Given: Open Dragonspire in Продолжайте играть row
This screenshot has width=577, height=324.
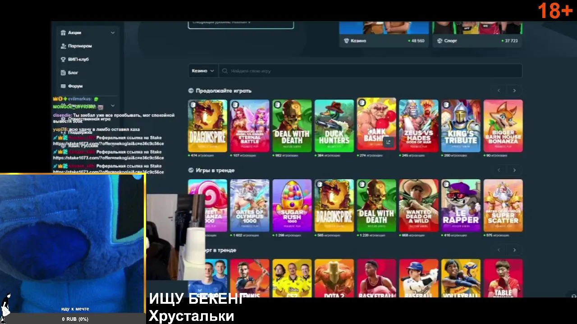Looking at the screenshot, I should [207, 126].
